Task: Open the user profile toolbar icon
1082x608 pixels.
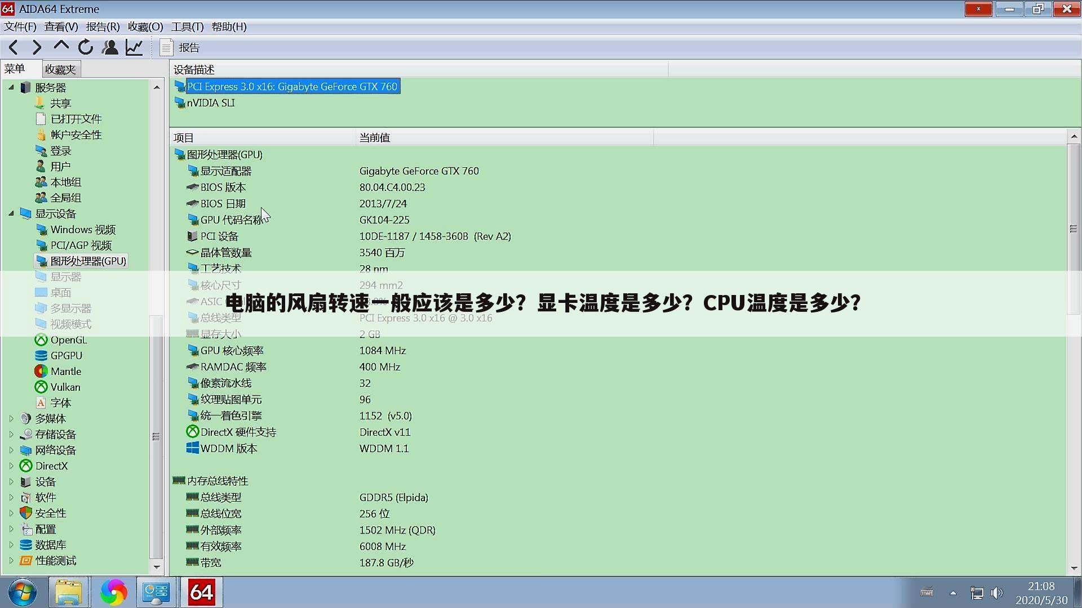Action: (110, 48)
